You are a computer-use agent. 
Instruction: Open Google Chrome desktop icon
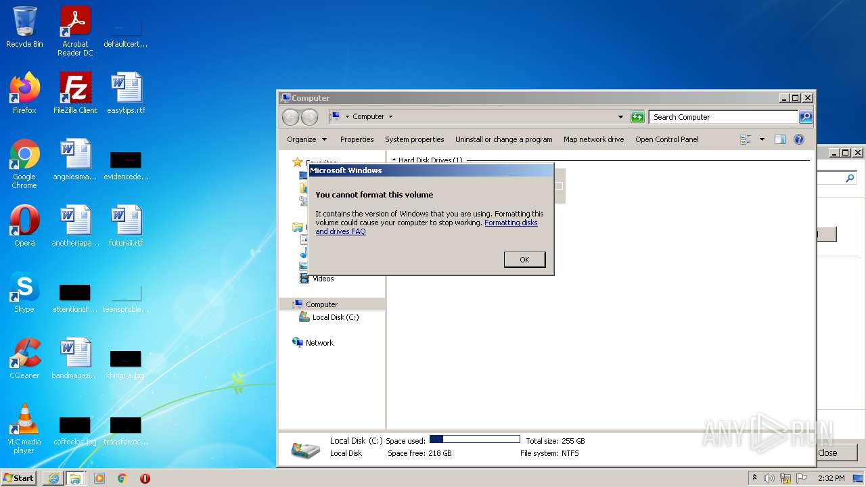pyautogui.click(x=24, y=164)
